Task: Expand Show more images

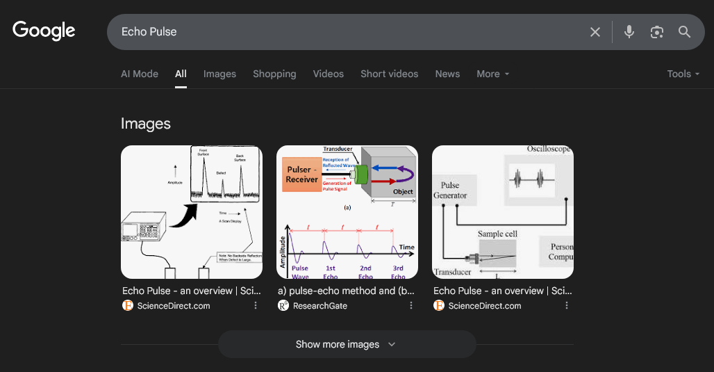Action: 347,344
